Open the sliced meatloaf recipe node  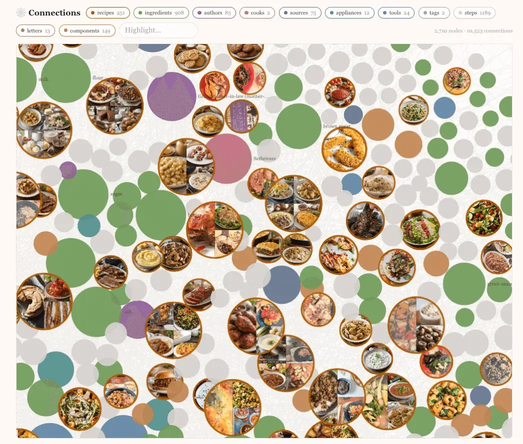[x=198, y=294]
